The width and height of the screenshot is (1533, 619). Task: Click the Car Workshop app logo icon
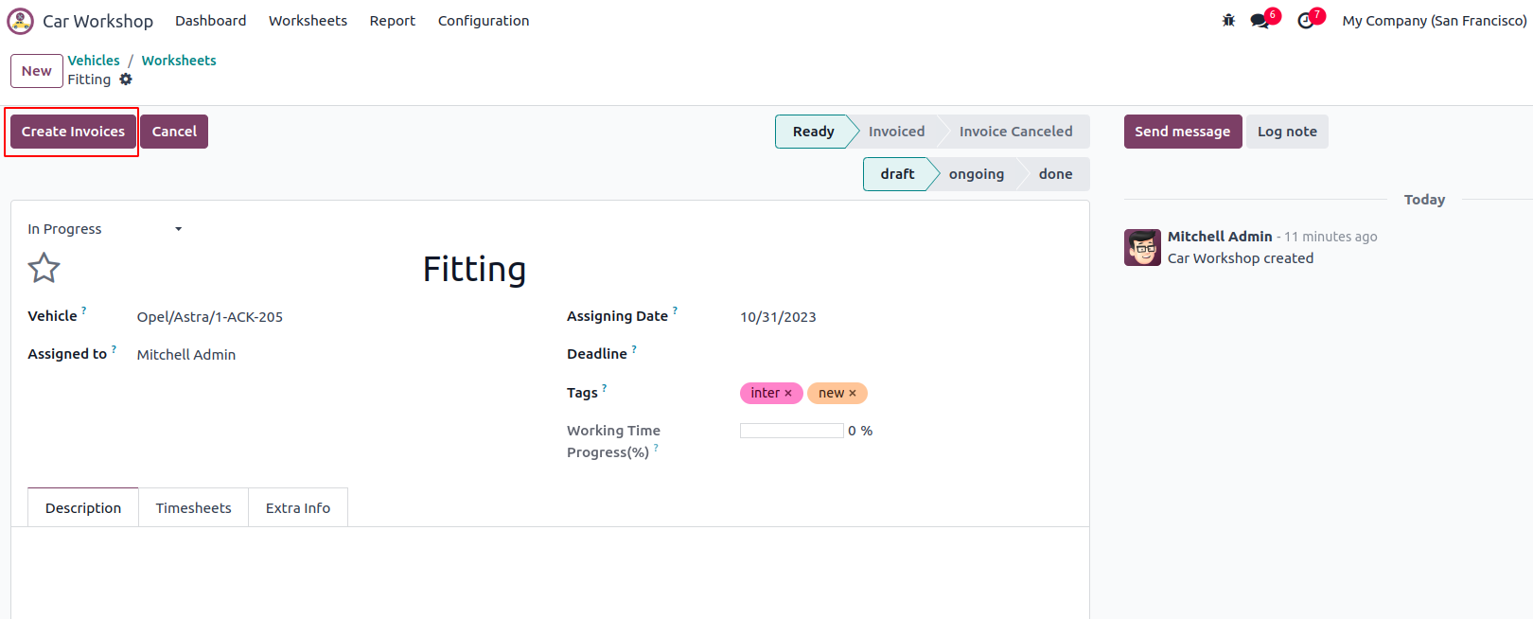(x=20, y=21)
